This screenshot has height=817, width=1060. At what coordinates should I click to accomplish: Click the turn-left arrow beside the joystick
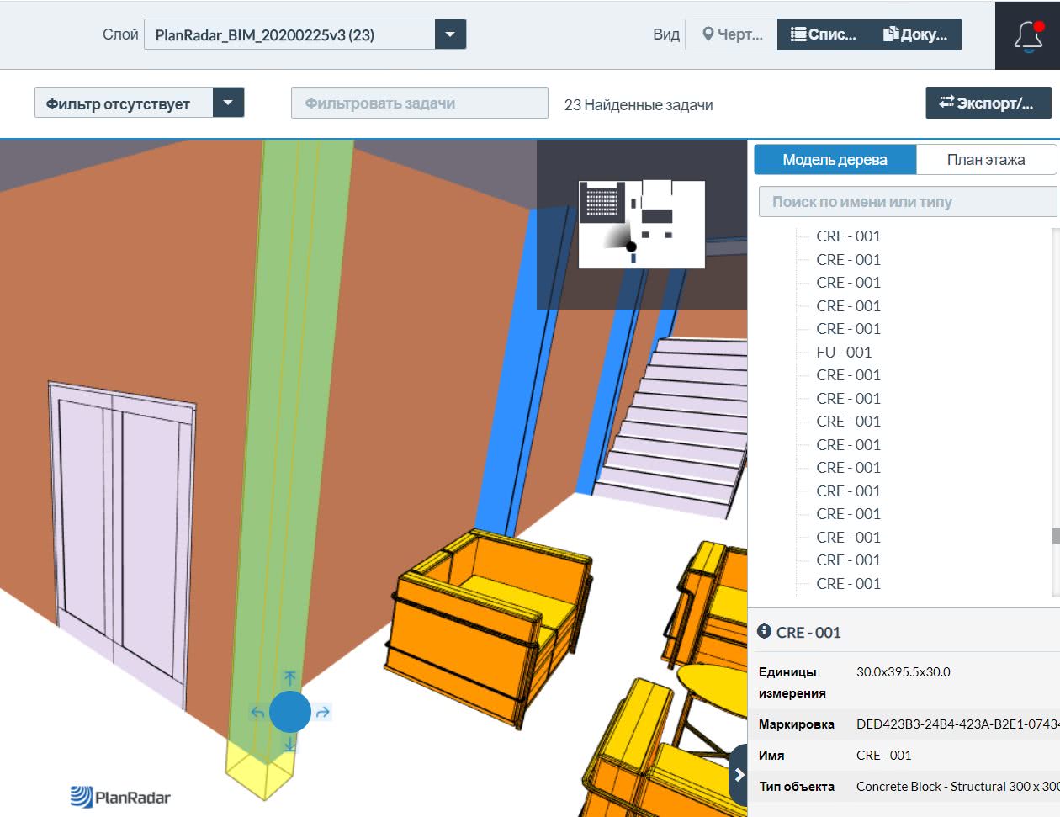(257, 713)
